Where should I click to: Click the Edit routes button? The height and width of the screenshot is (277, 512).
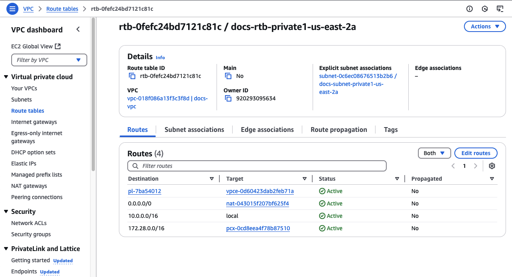(476, 153)
